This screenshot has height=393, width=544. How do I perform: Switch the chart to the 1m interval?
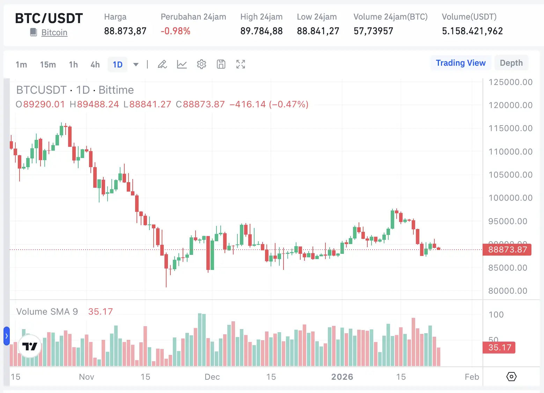coord(21,64)
